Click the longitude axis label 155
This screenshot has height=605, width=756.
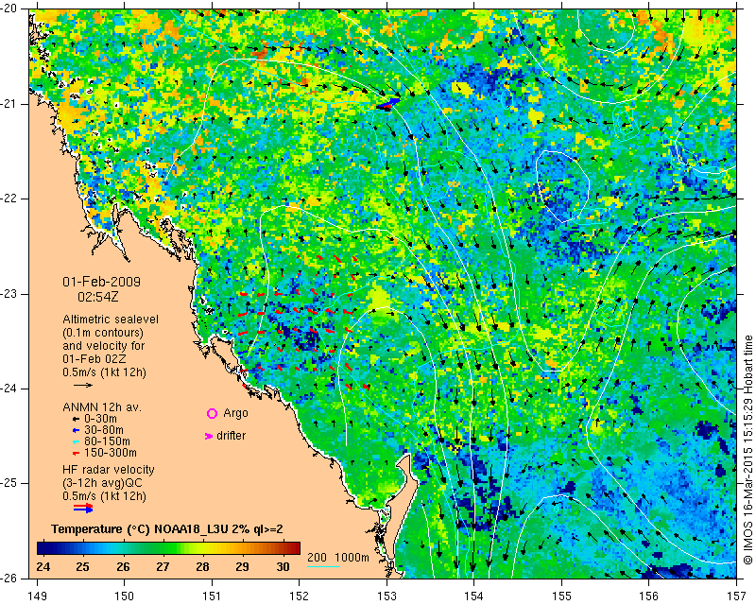click(x=561, y=596)
